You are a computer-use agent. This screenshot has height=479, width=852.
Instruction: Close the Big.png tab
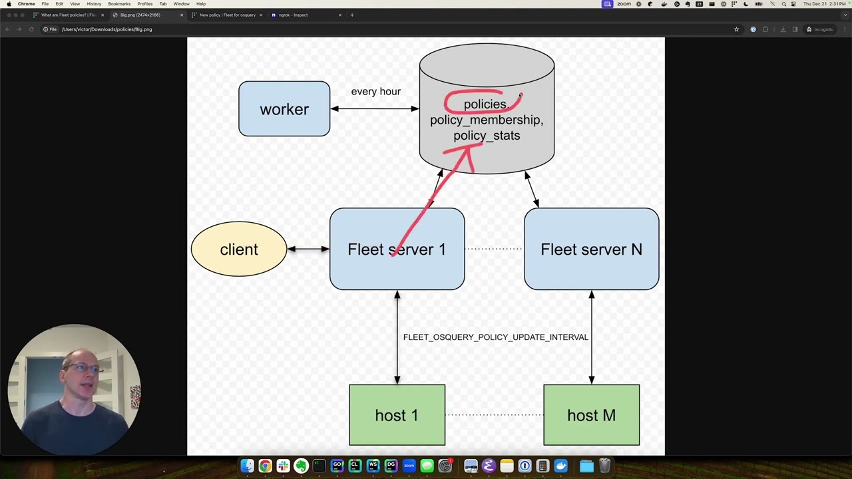pos(181,15)
